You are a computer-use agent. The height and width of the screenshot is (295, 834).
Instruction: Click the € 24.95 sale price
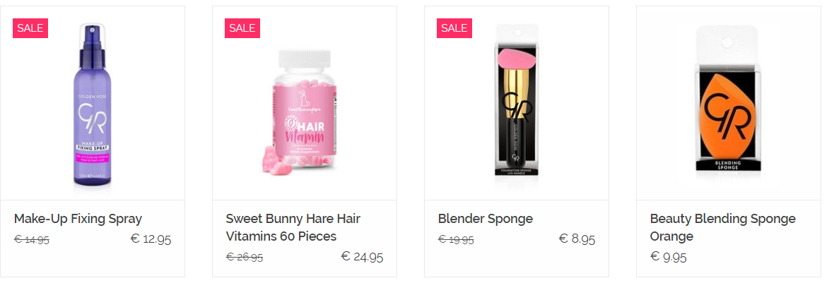pos(362,258)
